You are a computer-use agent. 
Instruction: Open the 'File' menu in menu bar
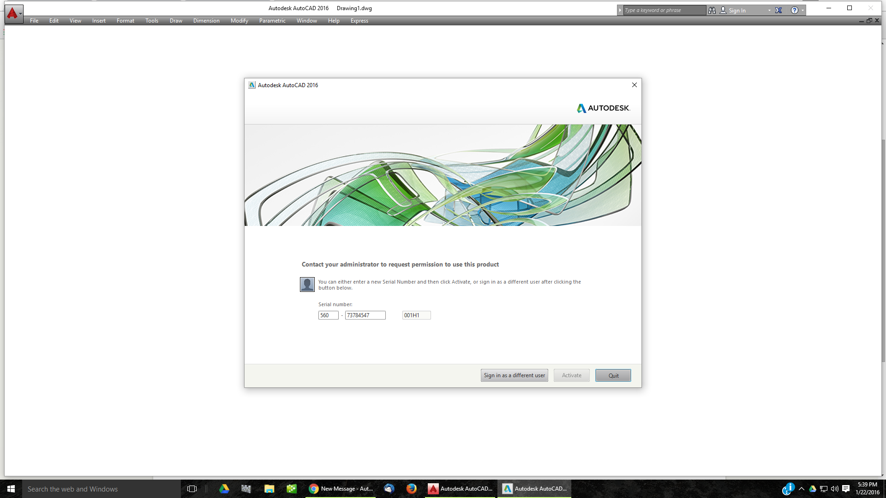34,21
